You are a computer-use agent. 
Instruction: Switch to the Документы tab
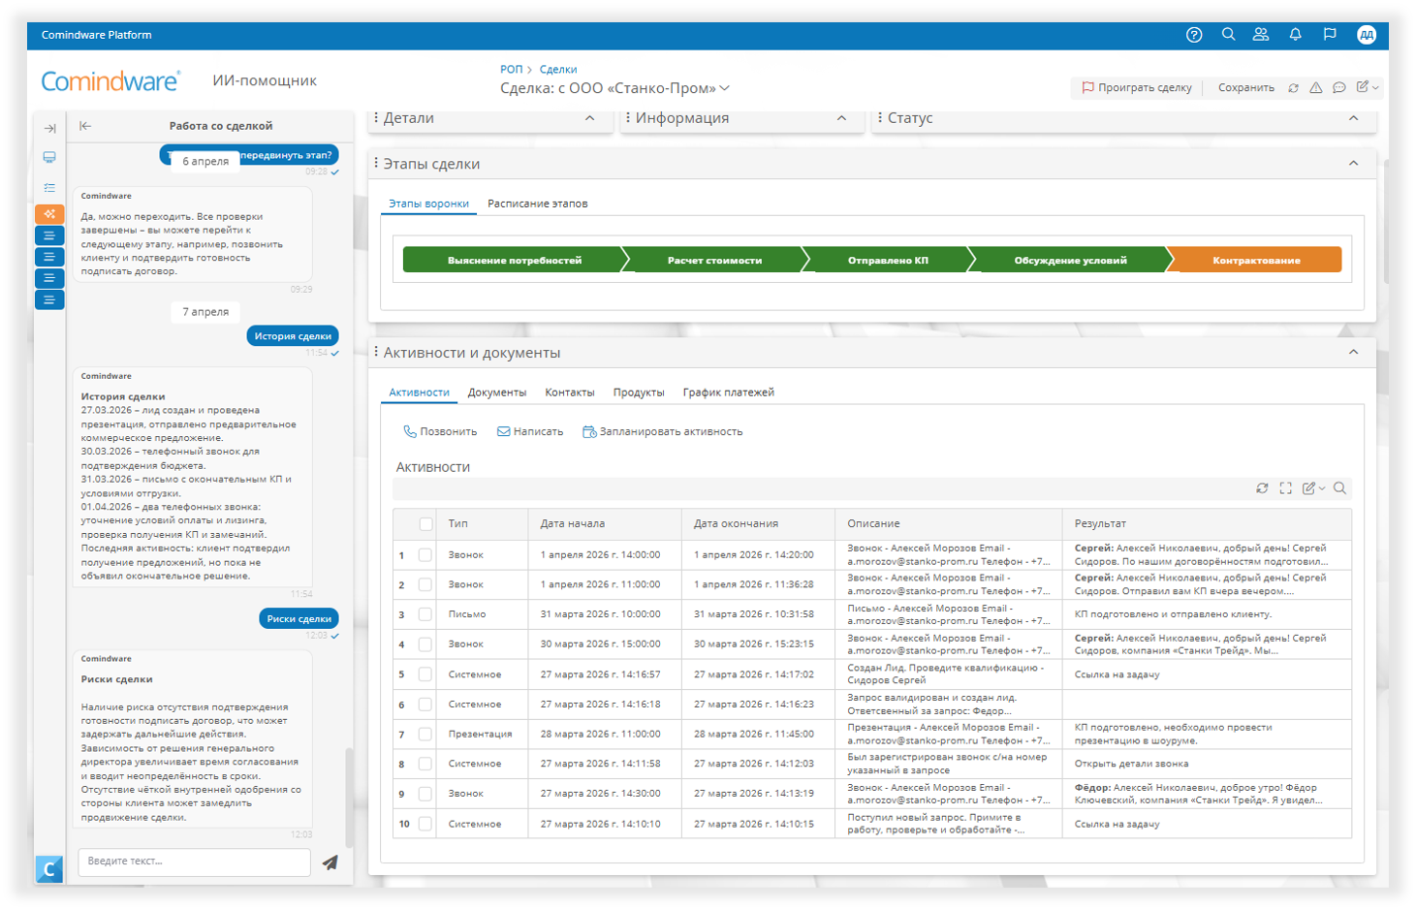(x=496, y=392)
